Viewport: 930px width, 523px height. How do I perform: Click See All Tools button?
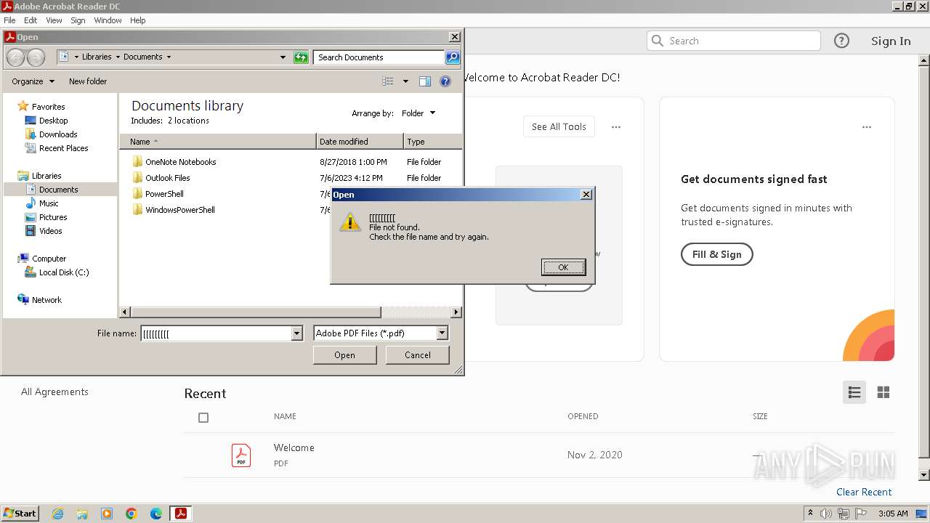[x=559, y=126]
